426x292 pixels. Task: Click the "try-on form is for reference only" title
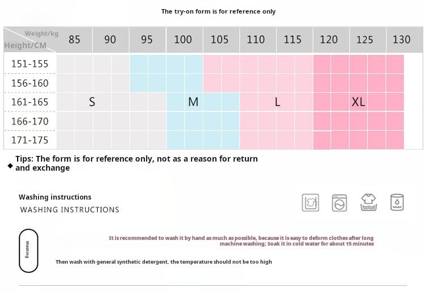pyautogui.click(x=219, y=11)
